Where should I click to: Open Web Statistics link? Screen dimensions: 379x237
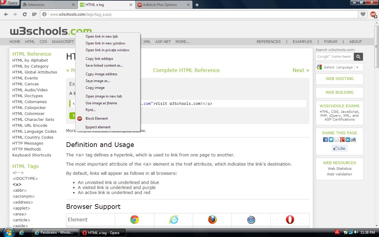[339, 169]
